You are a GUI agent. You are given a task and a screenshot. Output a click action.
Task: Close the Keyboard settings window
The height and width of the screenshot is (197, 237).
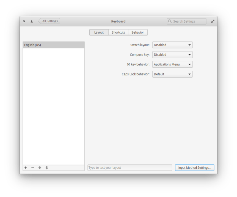24,21
